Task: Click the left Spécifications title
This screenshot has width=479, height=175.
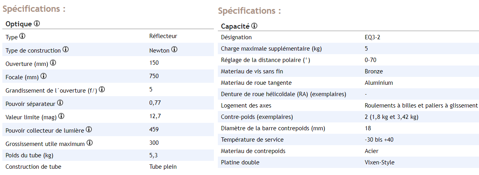Action: [34, 9]
